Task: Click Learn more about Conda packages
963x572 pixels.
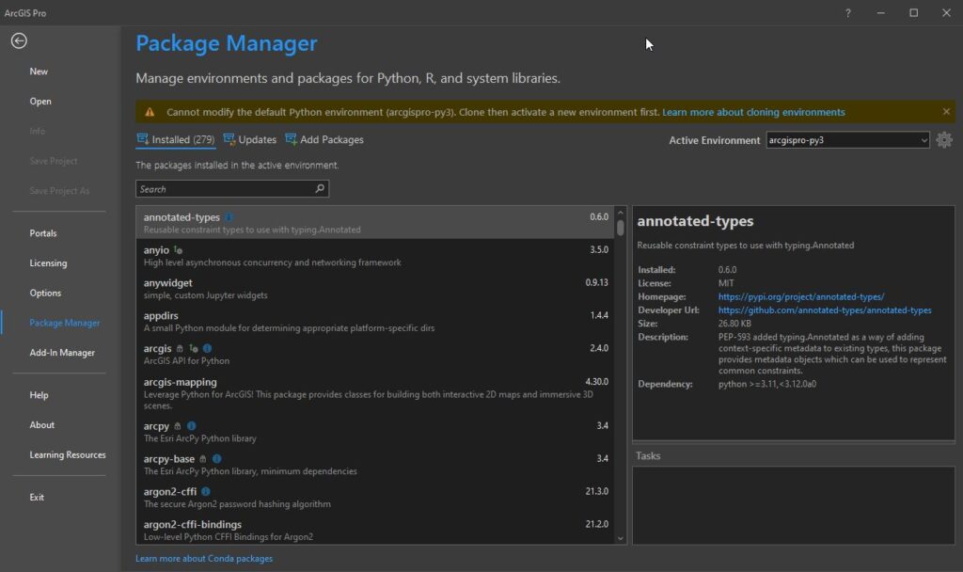Action: point(204,559)
